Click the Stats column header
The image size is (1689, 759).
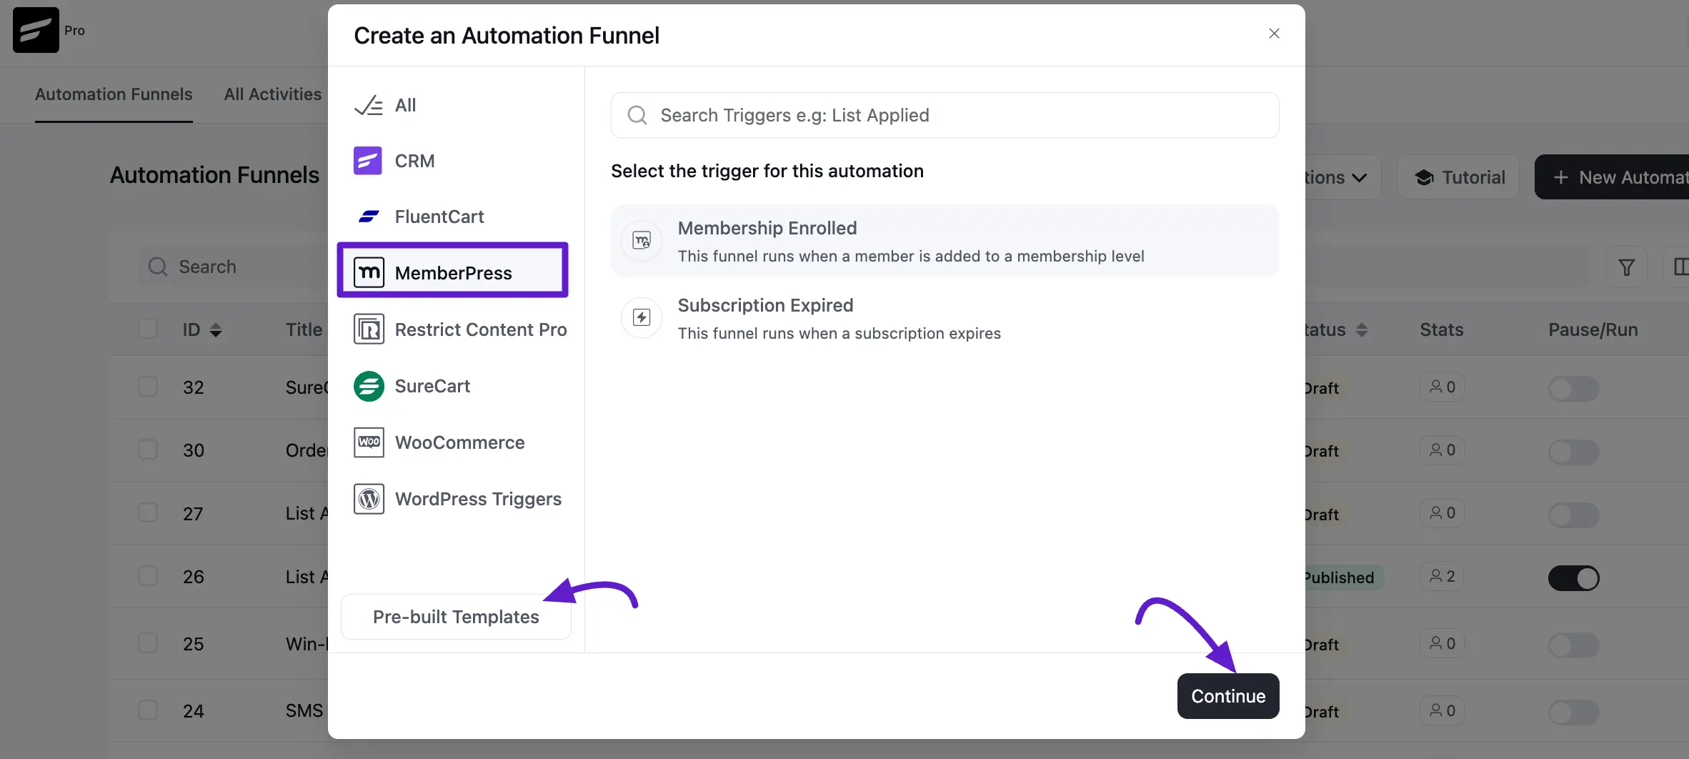point(1441,329)
